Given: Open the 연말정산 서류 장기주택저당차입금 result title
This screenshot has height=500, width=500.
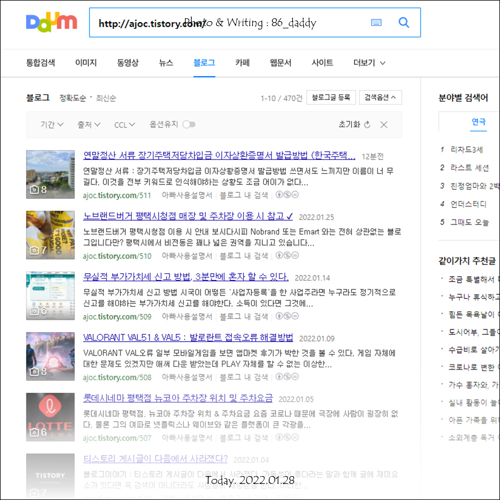Looking at the screenshot, I should click(219, 156).
